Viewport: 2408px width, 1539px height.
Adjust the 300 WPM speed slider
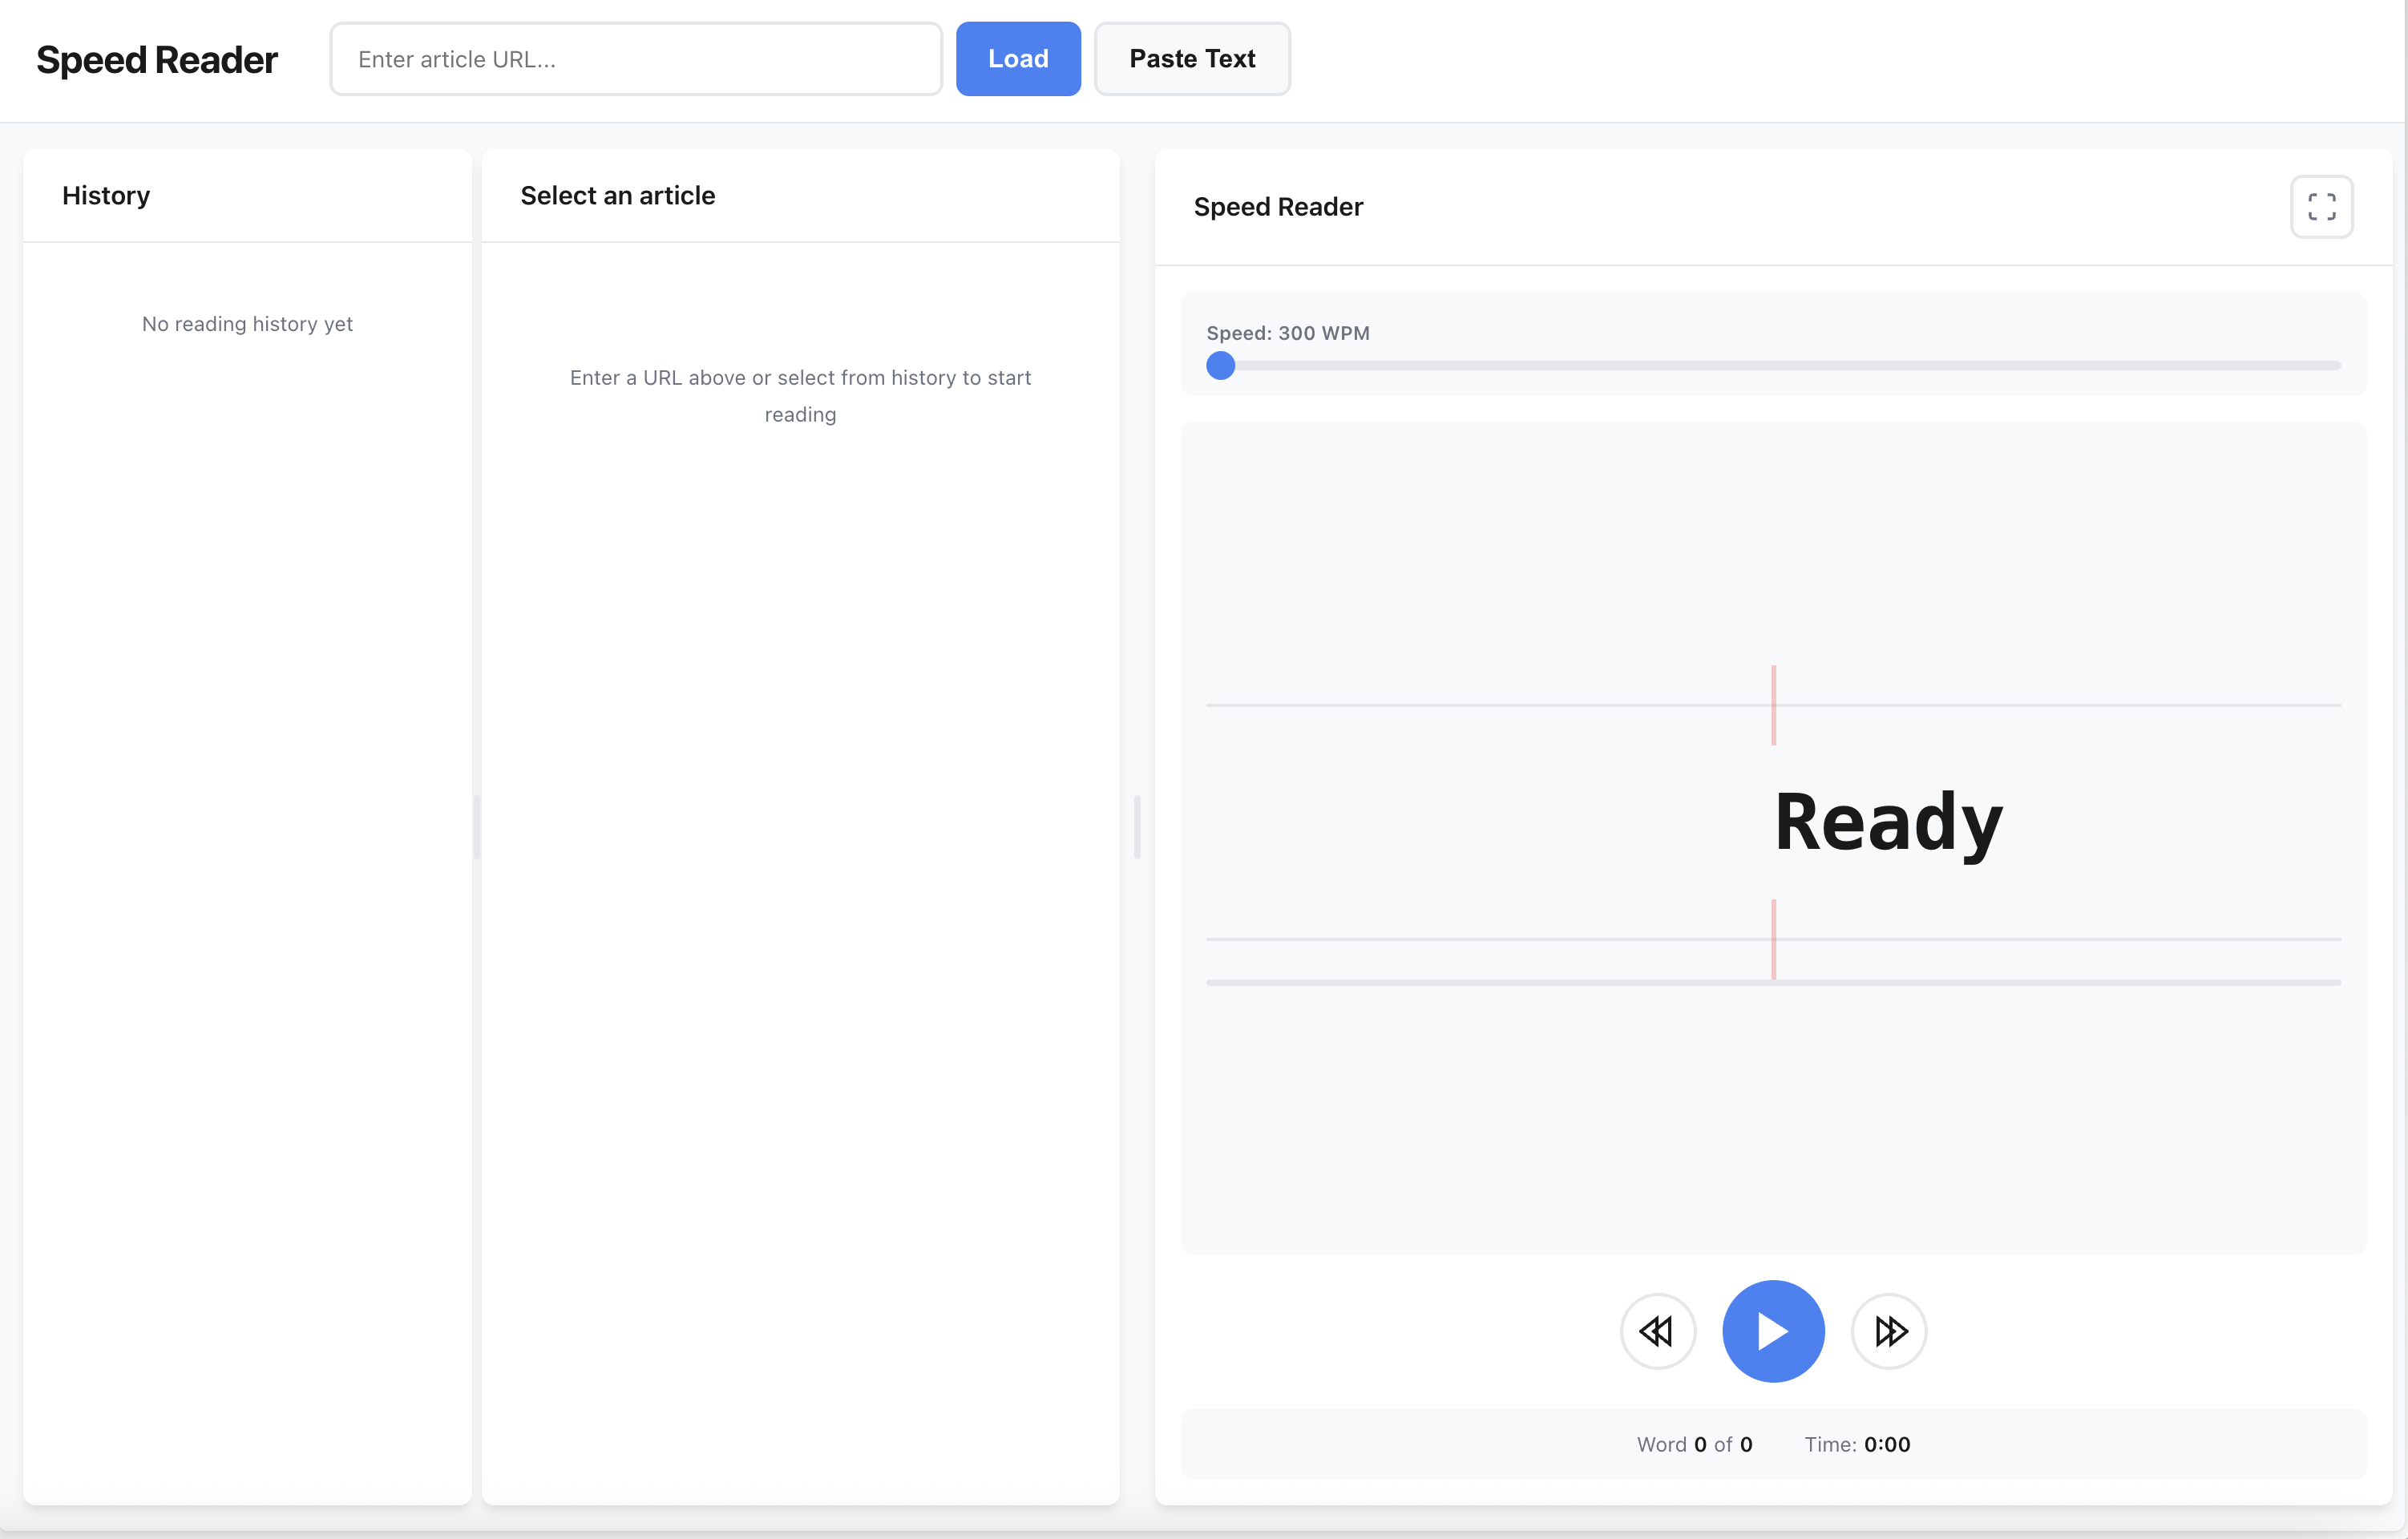click(x=1219, y=366)
